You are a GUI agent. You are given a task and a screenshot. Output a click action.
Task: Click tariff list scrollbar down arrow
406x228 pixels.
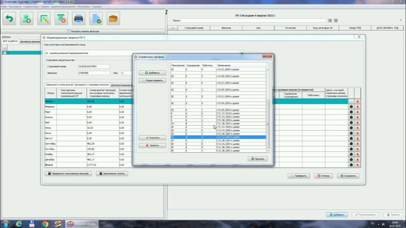[x=268, y=151]
